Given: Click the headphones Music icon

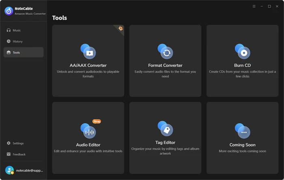Looking at the screenshot, I should tap(9, 30).
